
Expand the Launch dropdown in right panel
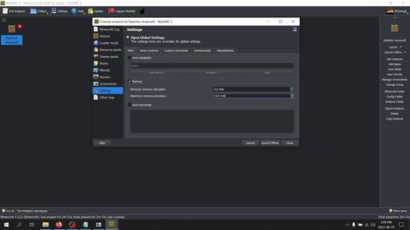point(401,47)
